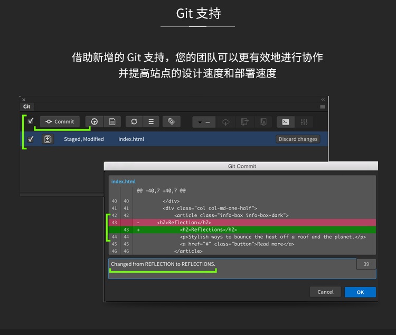Screen dimensions: 396x335
Task: Click the tag icon in the Git toolbar
Action: tap(172, 121)
